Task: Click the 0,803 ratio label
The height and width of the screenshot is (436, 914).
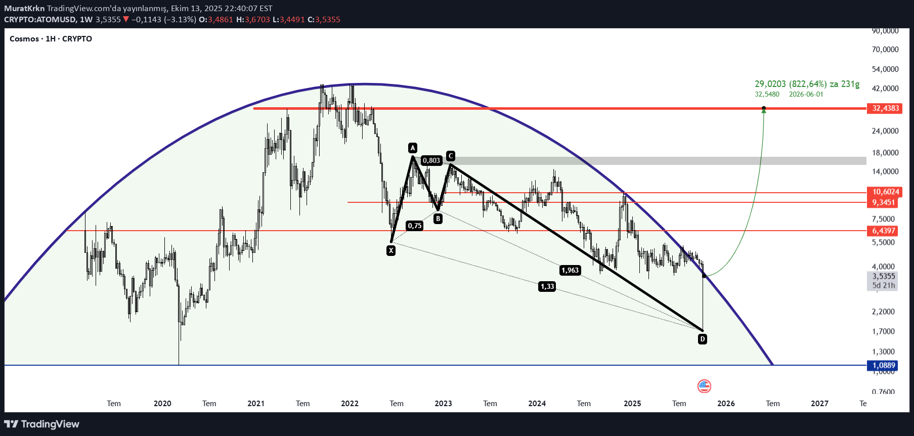Action: (x=431, y=160)
